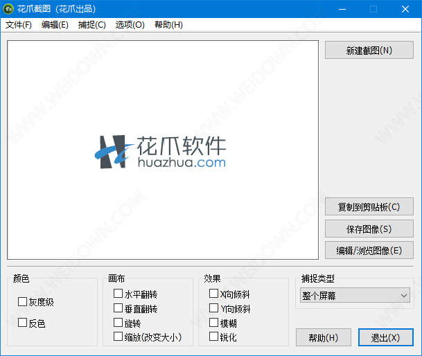
Task: Open the 编辑(E) menu
Action: click(x=55, y=25)
